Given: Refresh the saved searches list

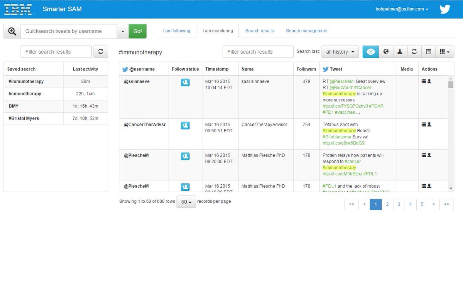Looking at the screenshot, I should (101, 52).
